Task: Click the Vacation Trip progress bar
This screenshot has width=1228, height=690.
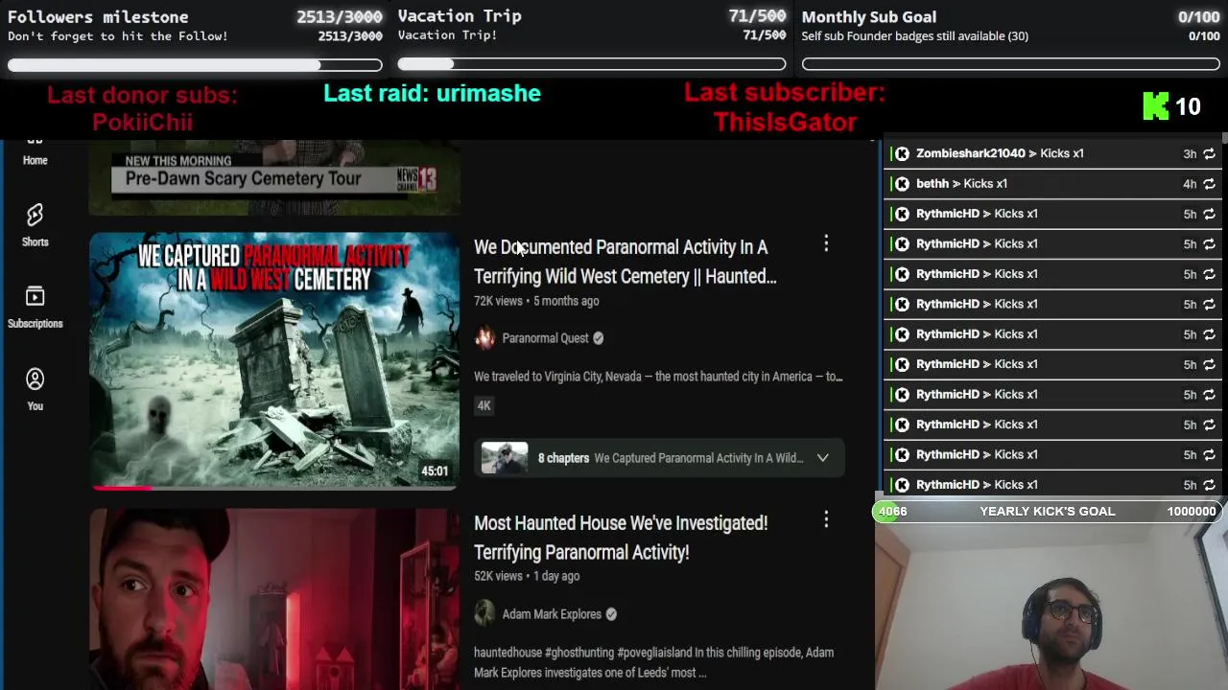Action: pyautogui.click(x=592, y=64)
